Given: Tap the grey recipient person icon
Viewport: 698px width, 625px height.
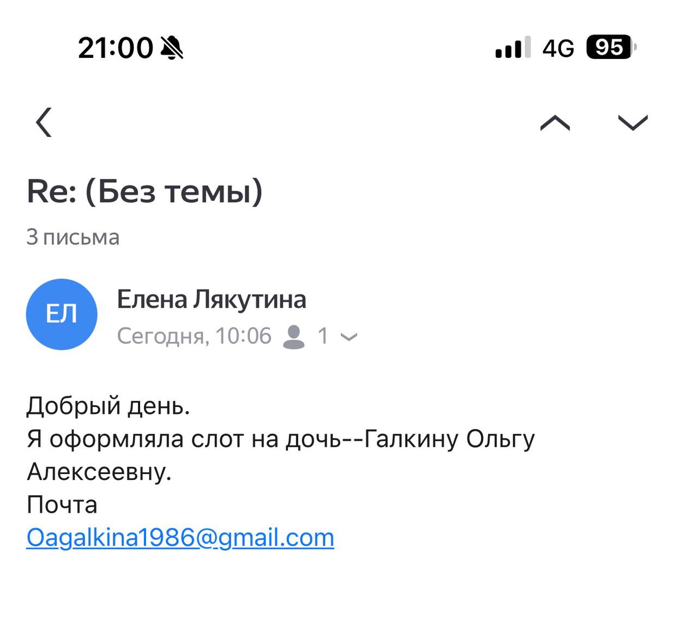Looking at the screenshot, I should click(x=294, y=336).
